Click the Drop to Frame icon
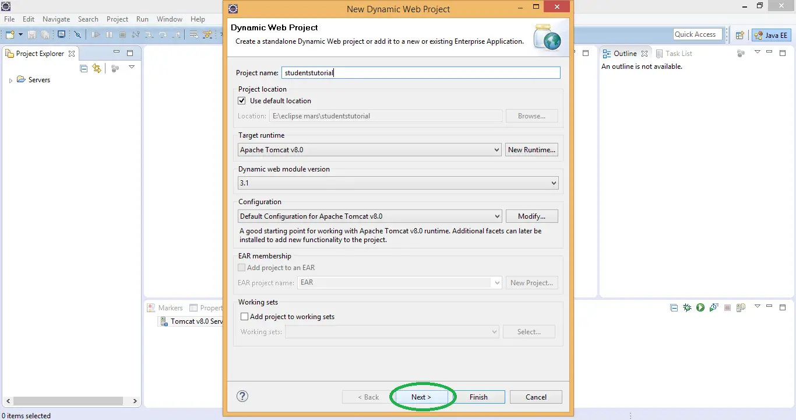796x420 pixels. [194, 35]
